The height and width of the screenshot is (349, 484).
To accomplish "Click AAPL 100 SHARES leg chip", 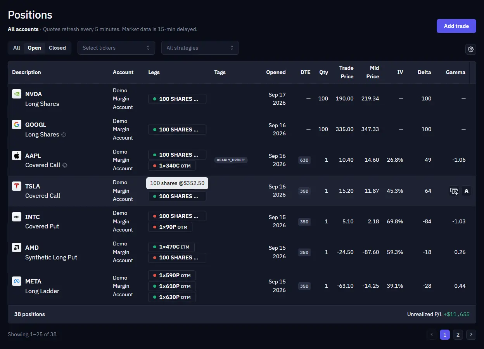I will pos(177,155).
